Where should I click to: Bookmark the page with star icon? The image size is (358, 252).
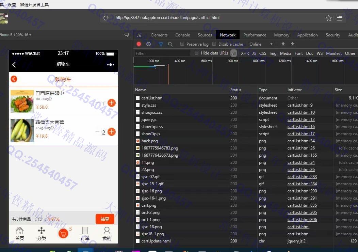point(328,18)
